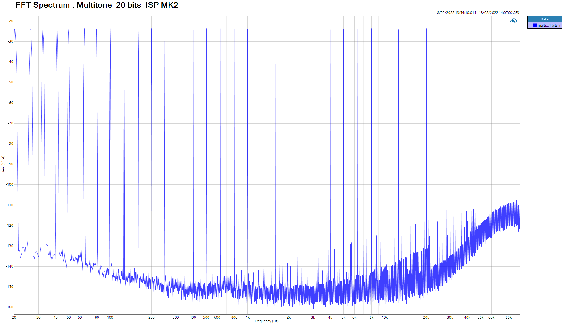The width and height of the screenshot is (563, 324).
Task: Select the -160 tick label on level axis
Action: point(10,307)
